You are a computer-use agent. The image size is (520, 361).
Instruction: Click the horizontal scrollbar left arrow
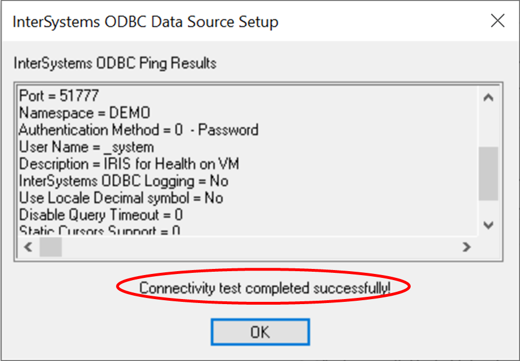pyautogui.click(x=28, y=247)
